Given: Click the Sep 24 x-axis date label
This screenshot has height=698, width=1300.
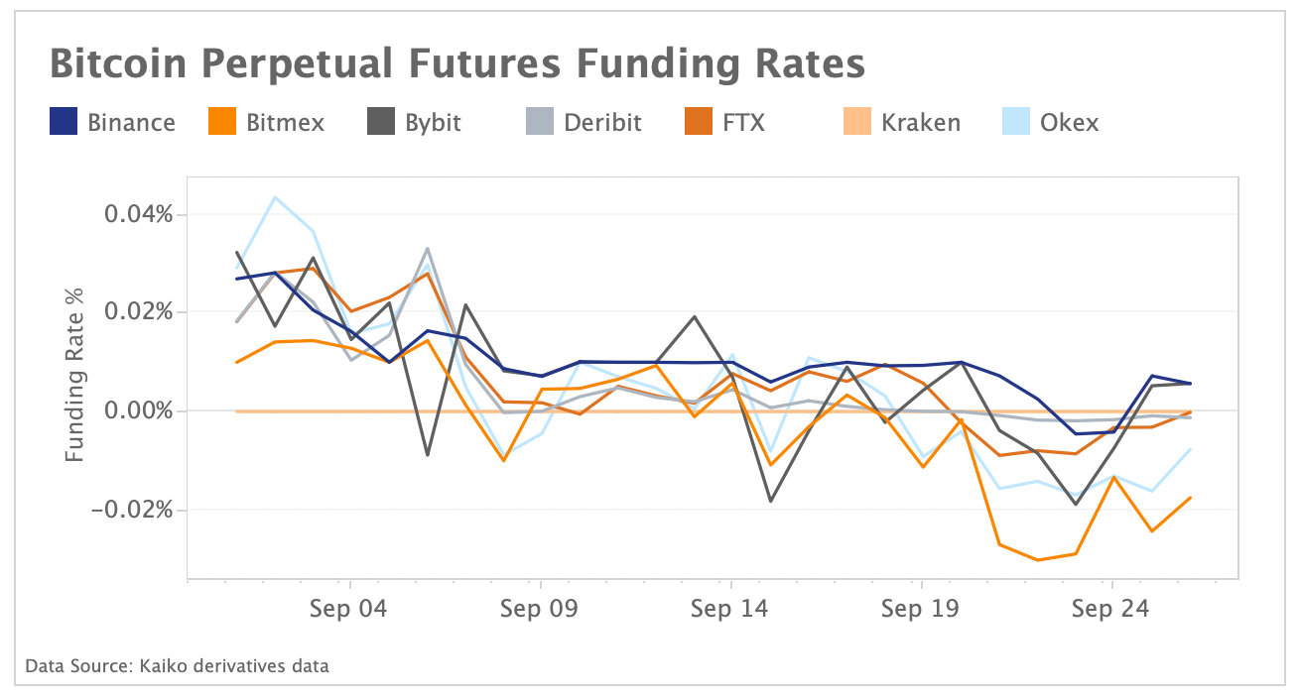Looking at the screenshot, I should click(x=1111, y=609).
